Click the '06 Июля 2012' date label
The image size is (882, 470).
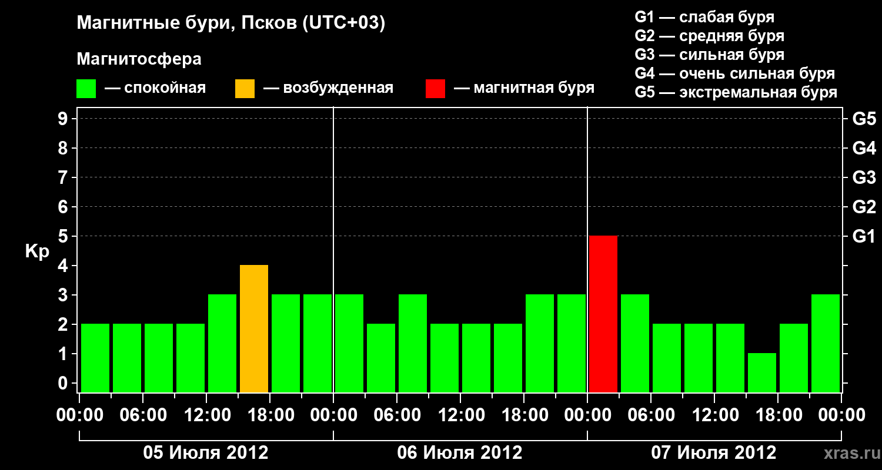(460, 453)
